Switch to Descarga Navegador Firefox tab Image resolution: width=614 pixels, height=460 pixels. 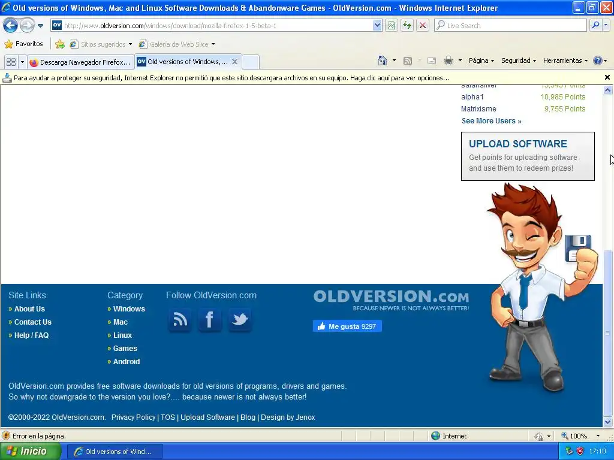pyautogui.click(x=81, y=62)
